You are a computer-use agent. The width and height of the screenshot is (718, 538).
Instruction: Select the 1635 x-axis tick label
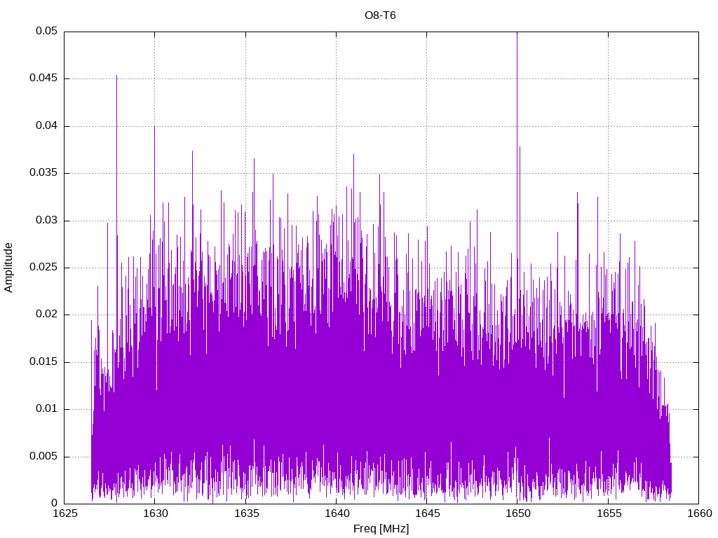(246, 513)
